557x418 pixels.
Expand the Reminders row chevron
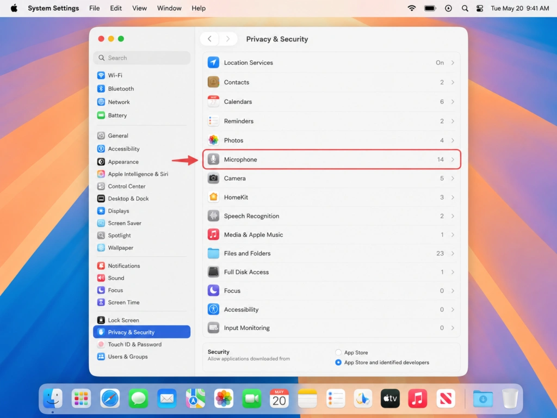(x=453, y=121)
